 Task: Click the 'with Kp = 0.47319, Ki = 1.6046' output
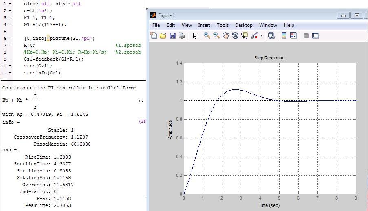(45, 115)
